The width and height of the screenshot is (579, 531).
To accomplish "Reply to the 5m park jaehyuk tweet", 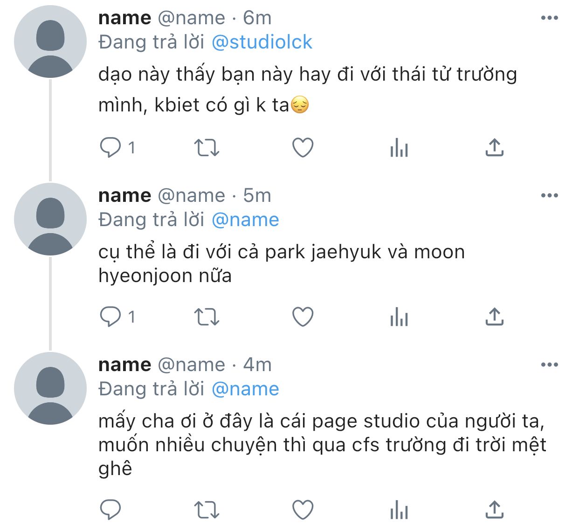I will coord(110,317).
